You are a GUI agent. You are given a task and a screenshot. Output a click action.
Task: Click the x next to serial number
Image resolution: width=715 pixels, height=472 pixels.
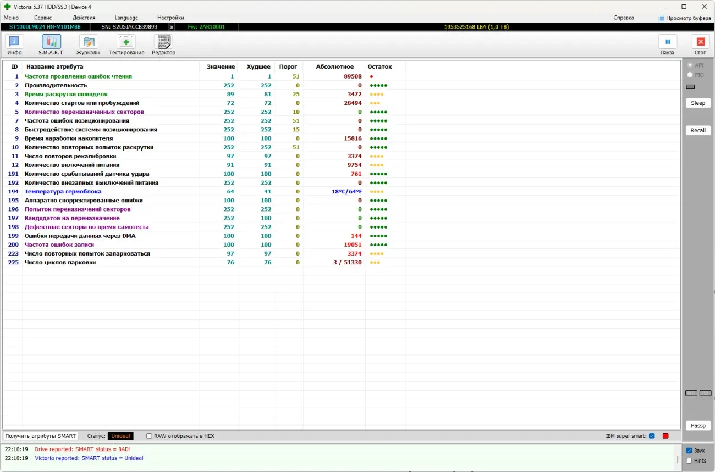point(172,27)
